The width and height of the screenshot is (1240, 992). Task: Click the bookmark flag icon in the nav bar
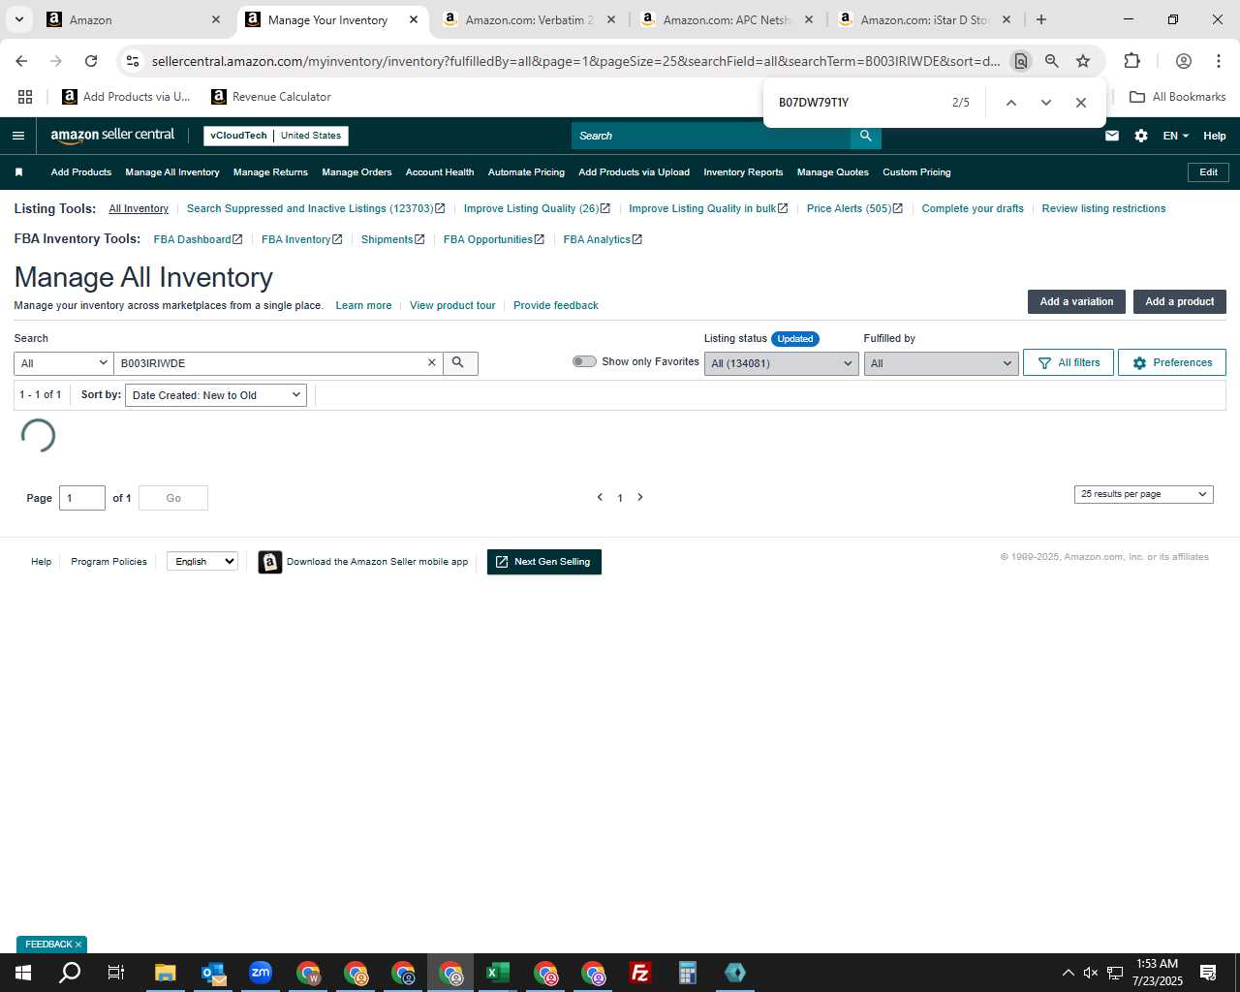[18, 172]
